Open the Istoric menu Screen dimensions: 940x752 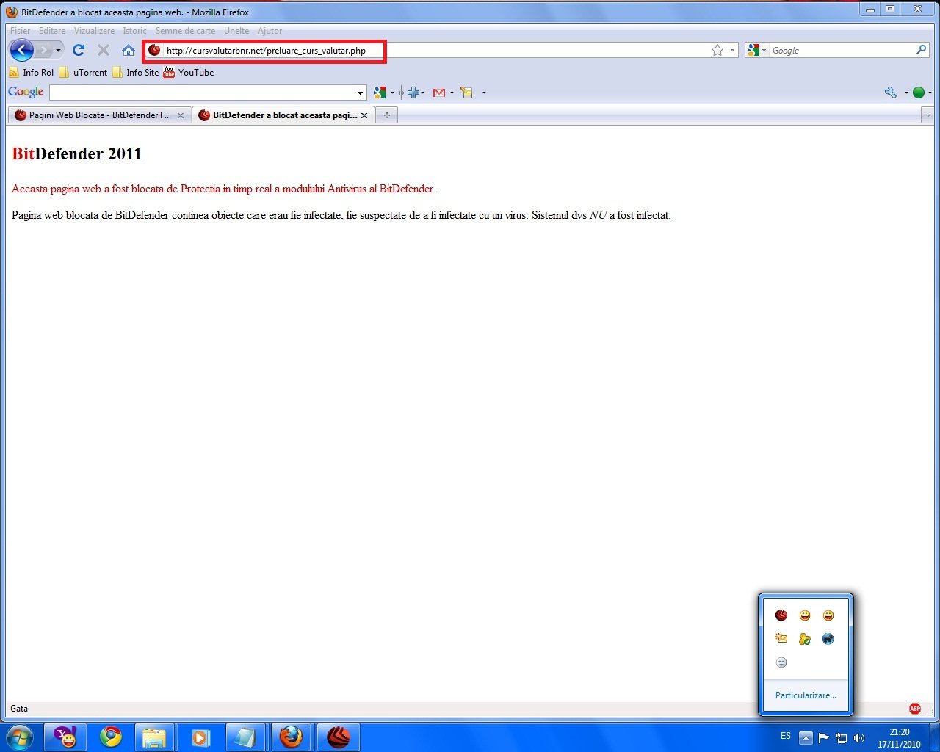134,31
